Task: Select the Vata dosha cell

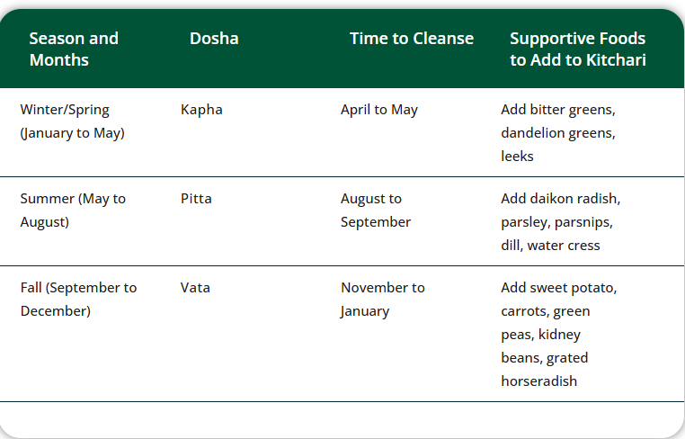Action: coord(195,288)
